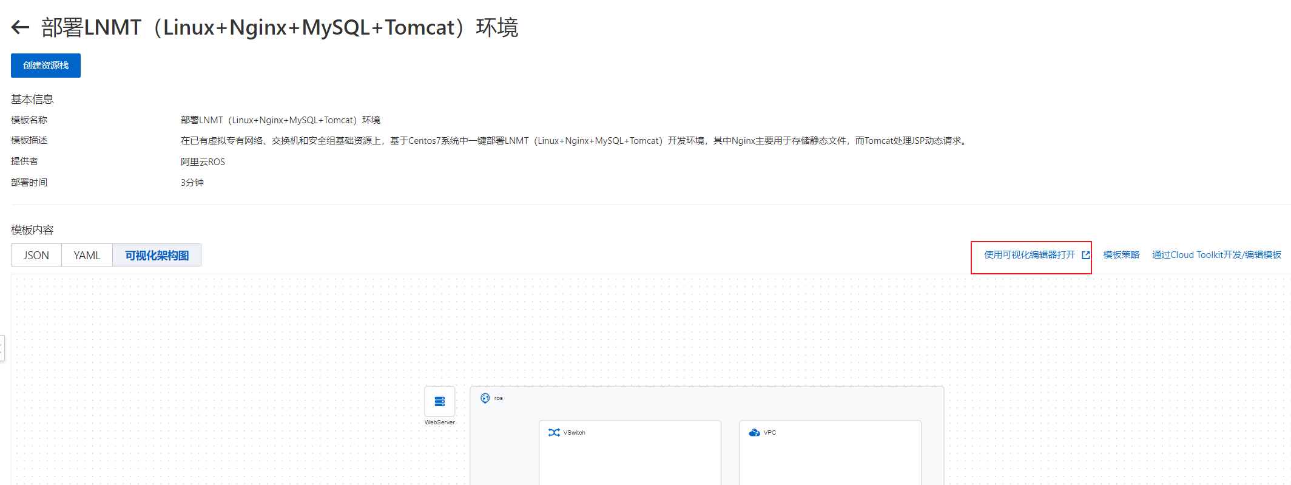Select the 可视化架构图 tab
Image resolution: width=1291 pixels, height=485 pixels.
click(157, 256)
